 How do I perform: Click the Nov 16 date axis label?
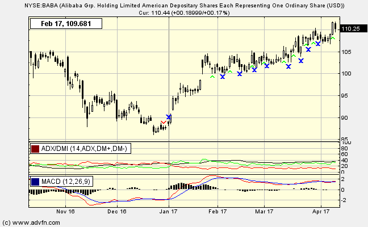pyautogui.click(x=65, y=212)
